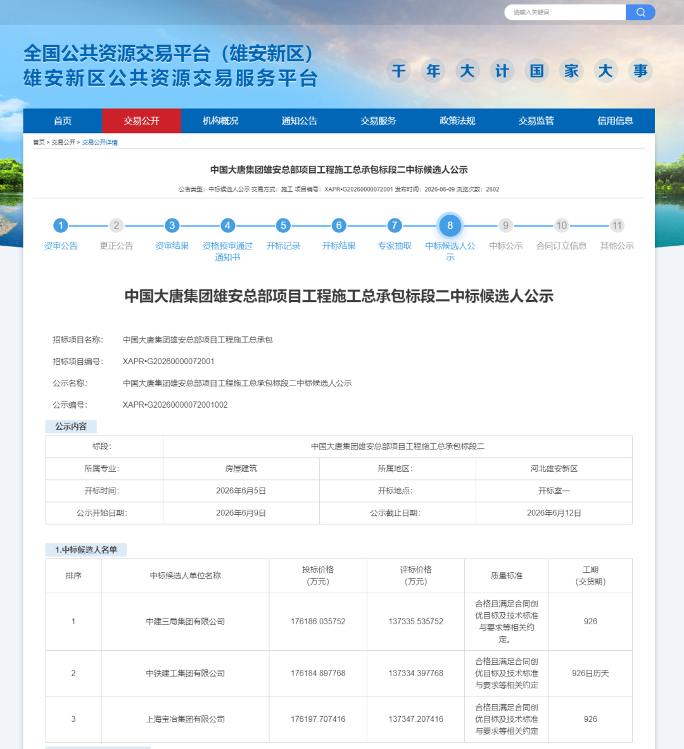The width and height of the screenshot is (684, 749).
Task: Click the 交易公开 breadcrumb link
Action: point(63,142)
